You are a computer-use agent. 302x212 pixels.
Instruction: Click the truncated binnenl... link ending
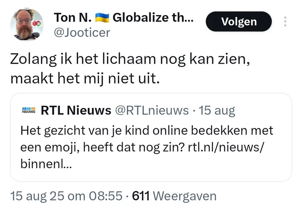click(46, 164)
